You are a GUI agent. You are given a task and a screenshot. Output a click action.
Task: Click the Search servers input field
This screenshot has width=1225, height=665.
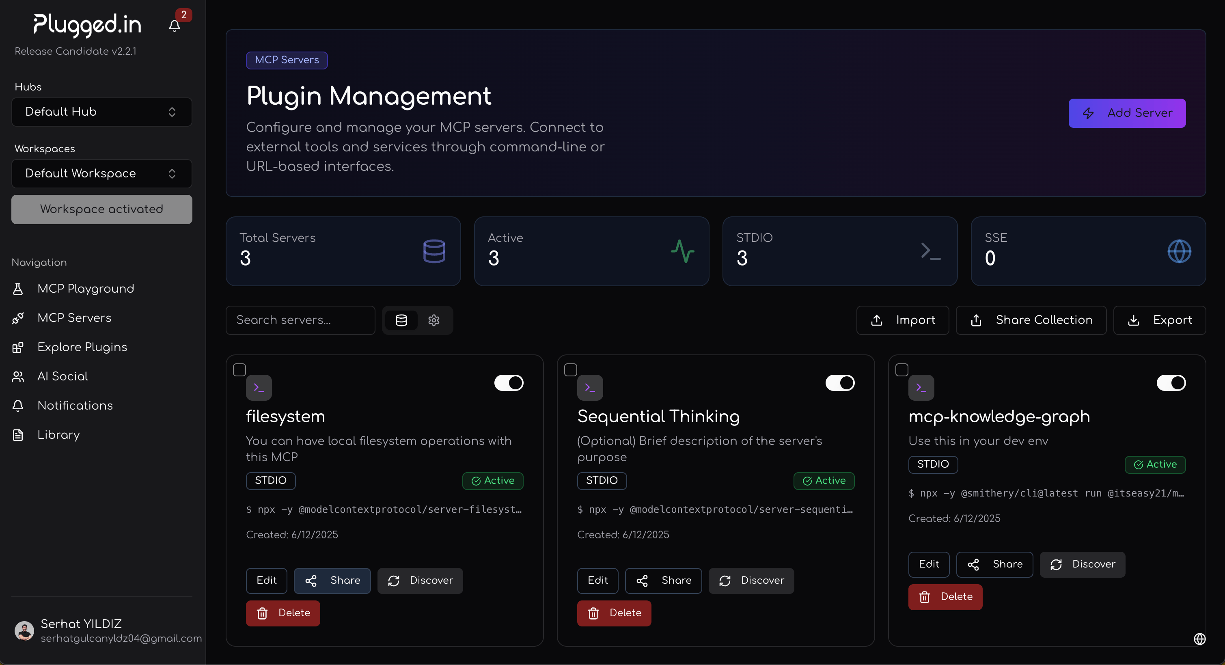(300, 320)
